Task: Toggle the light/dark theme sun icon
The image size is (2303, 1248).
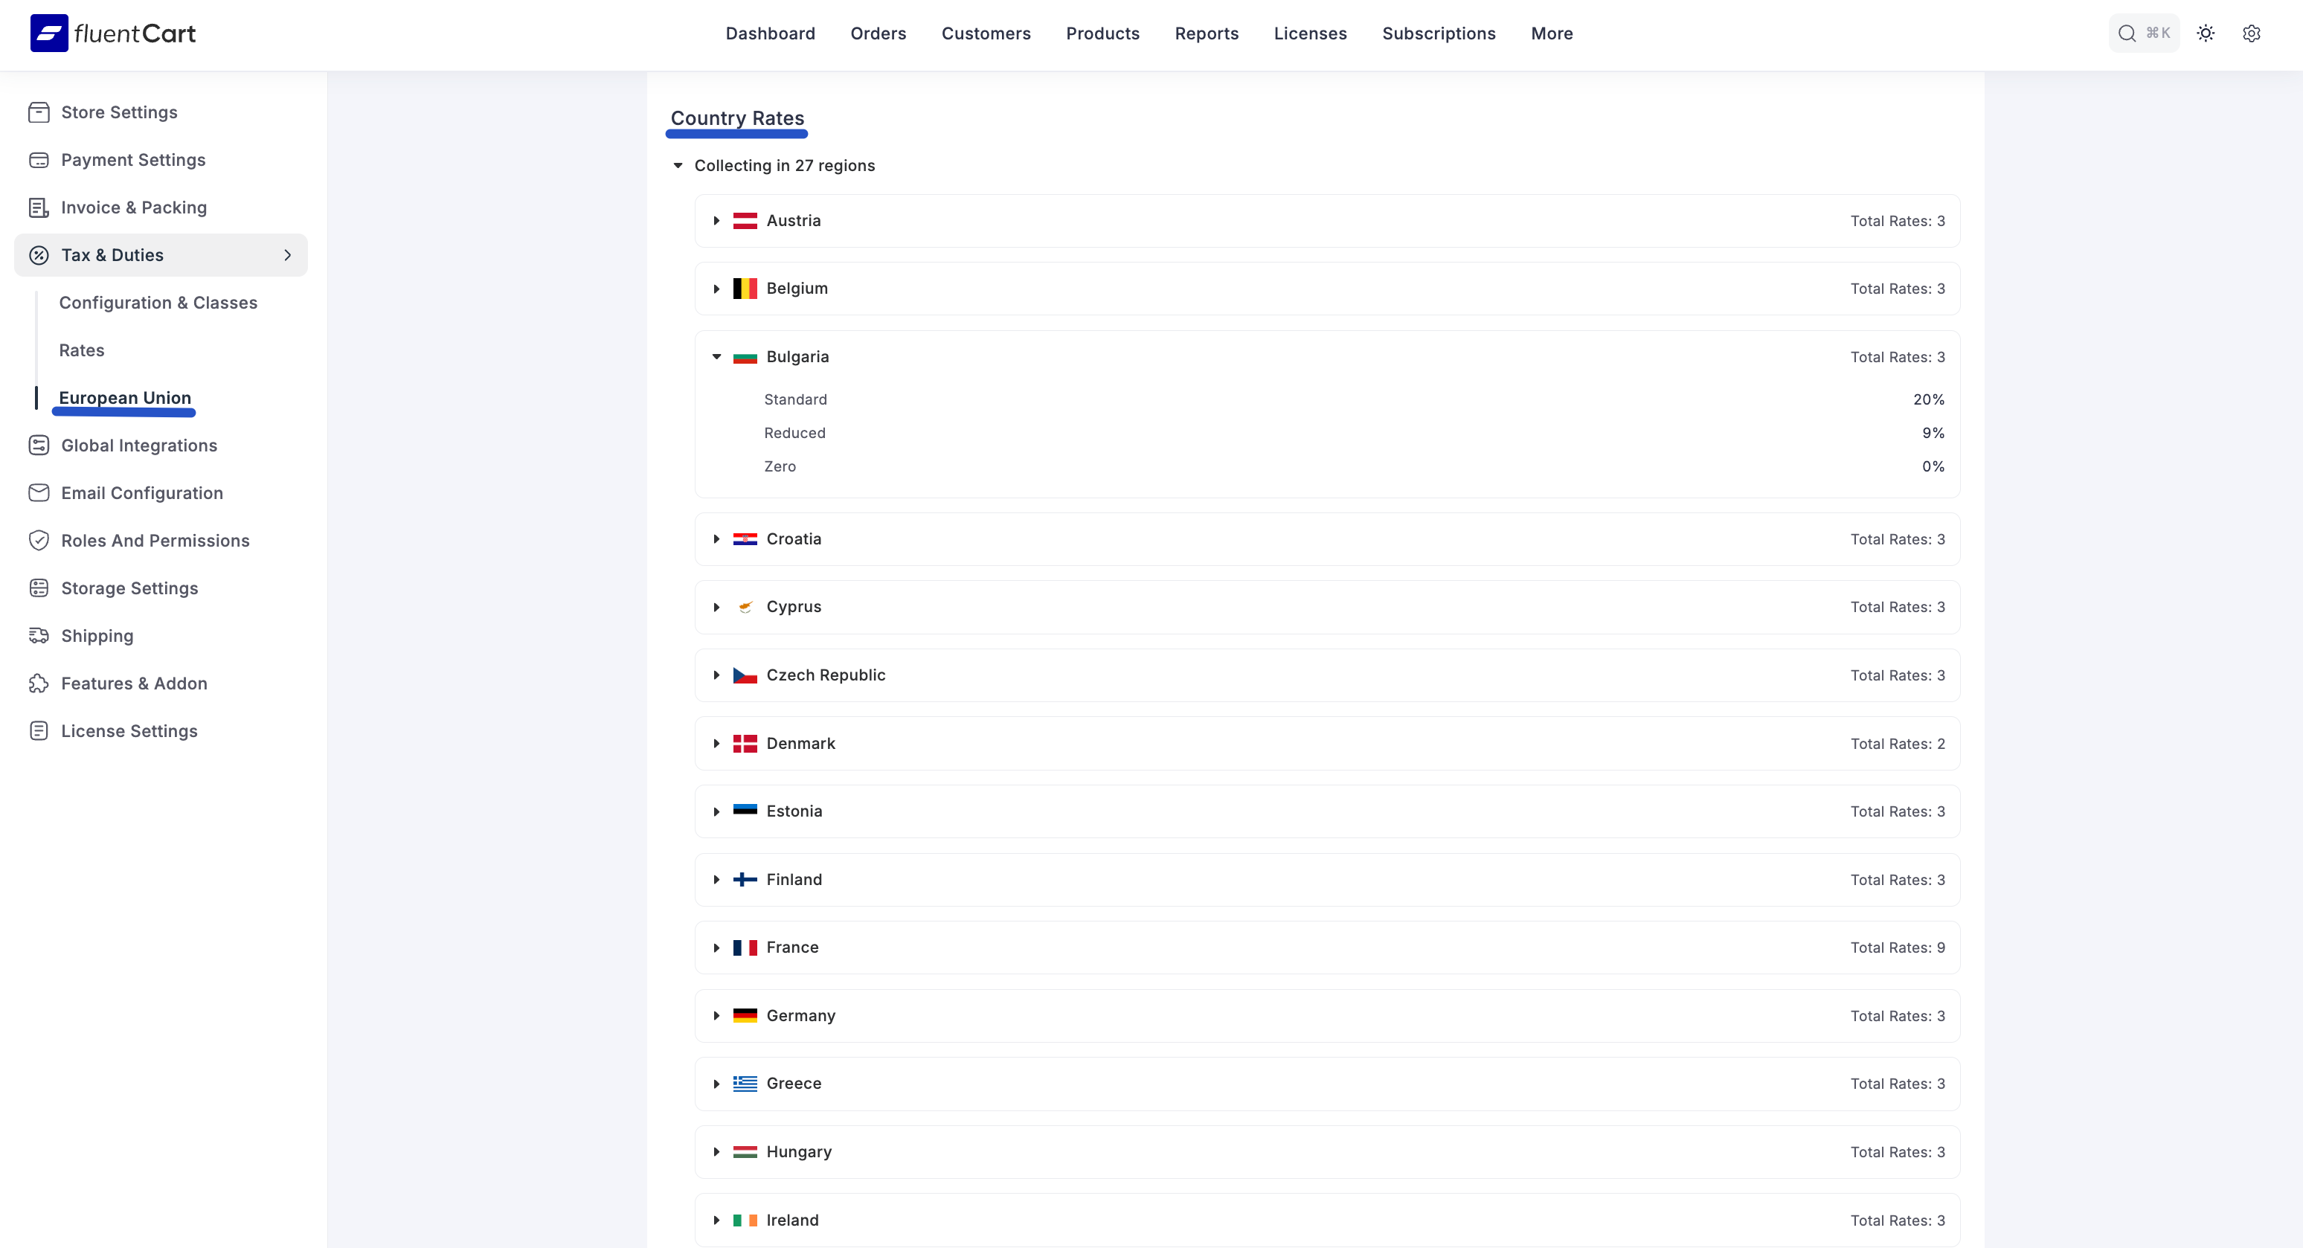Action: tap(2206, 33)
